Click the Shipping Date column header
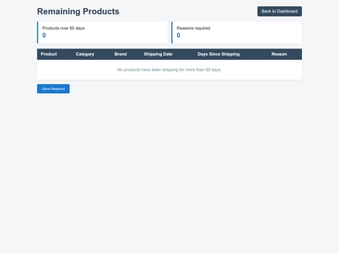Screen dimensions: 339x254 (x=158, y=54)
